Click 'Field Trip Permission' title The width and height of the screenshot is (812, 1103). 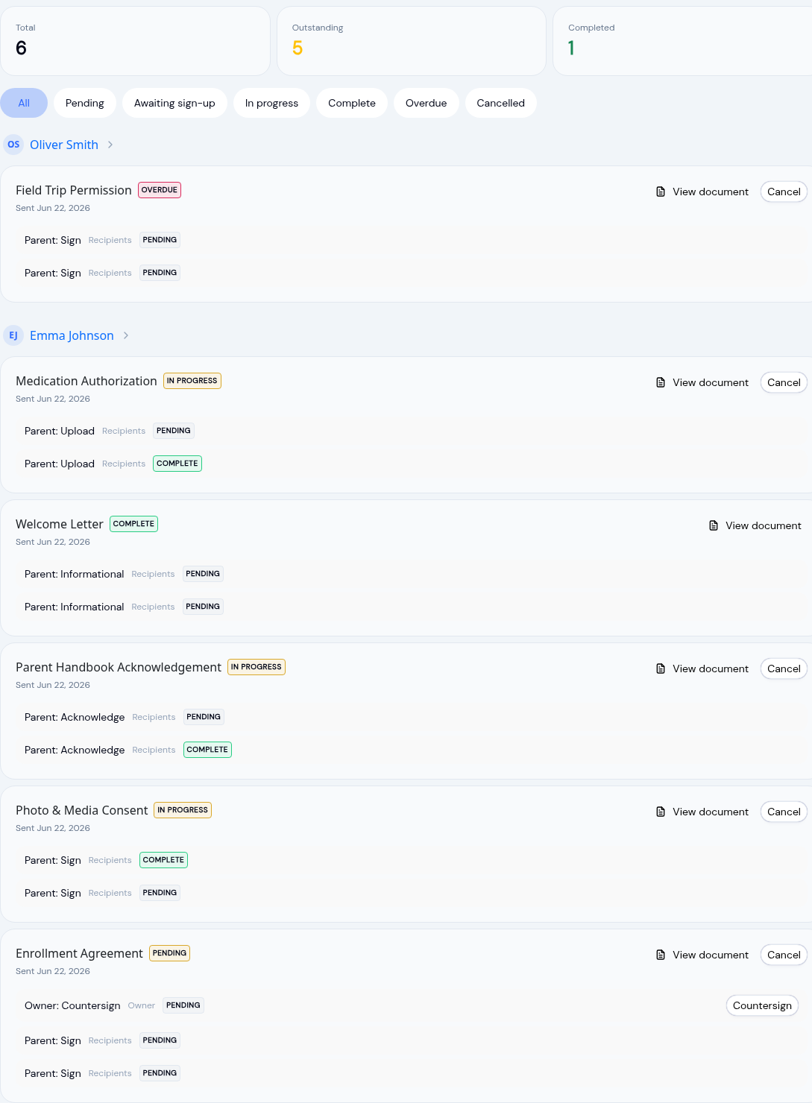click(x=74, y=190)
